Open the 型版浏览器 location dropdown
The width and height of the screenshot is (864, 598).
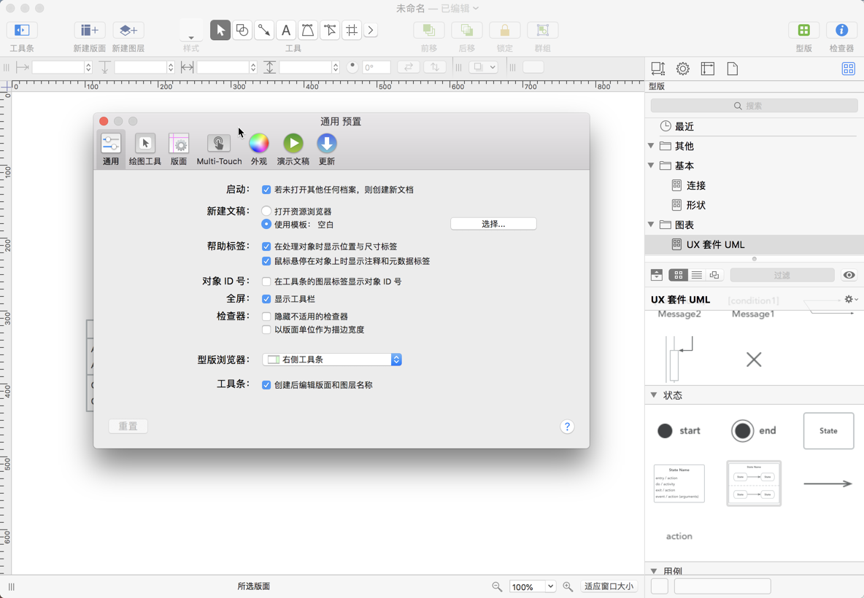click(x=396, y=359)
